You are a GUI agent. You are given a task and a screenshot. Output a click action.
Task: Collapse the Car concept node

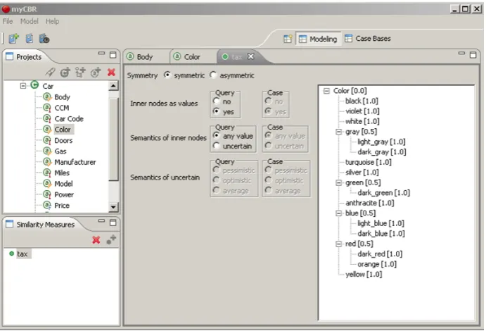23,85
